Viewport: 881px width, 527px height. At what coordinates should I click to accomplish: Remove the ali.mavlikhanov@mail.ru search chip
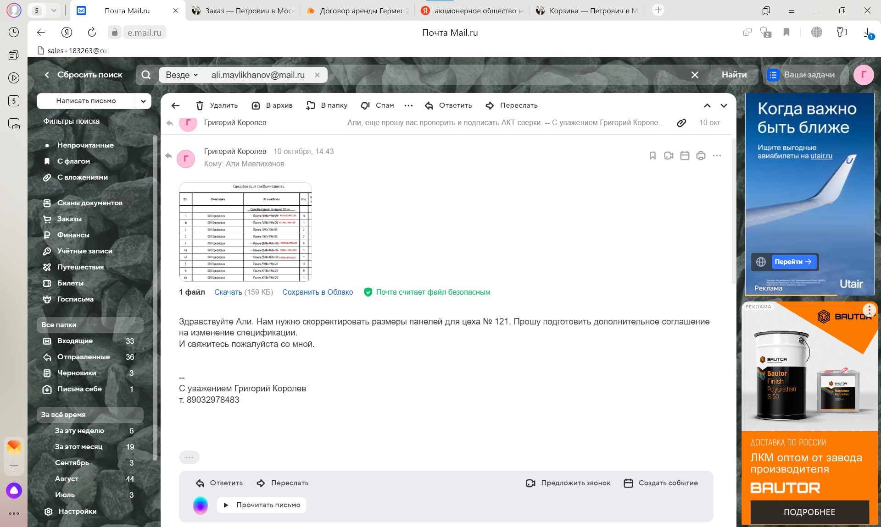click(317, 75)
